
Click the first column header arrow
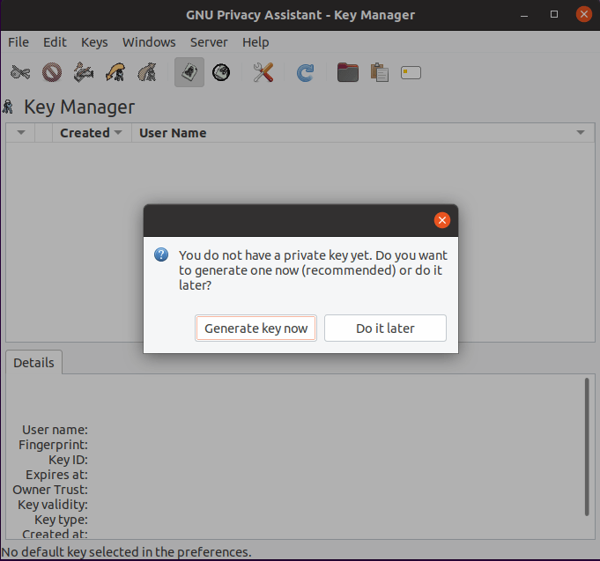point(20,133)
